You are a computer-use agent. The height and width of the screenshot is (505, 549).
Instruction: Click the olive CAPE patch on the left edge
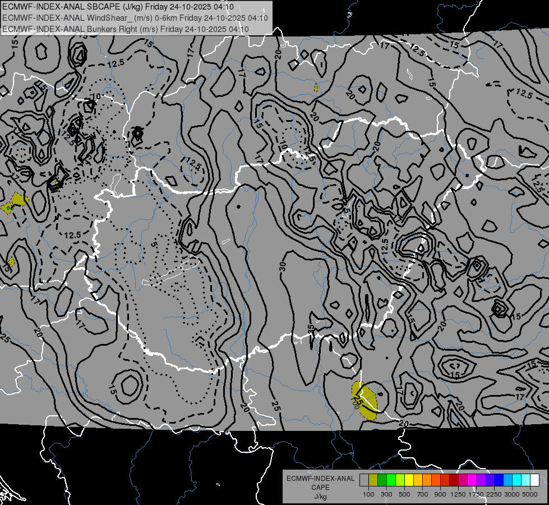14,203
